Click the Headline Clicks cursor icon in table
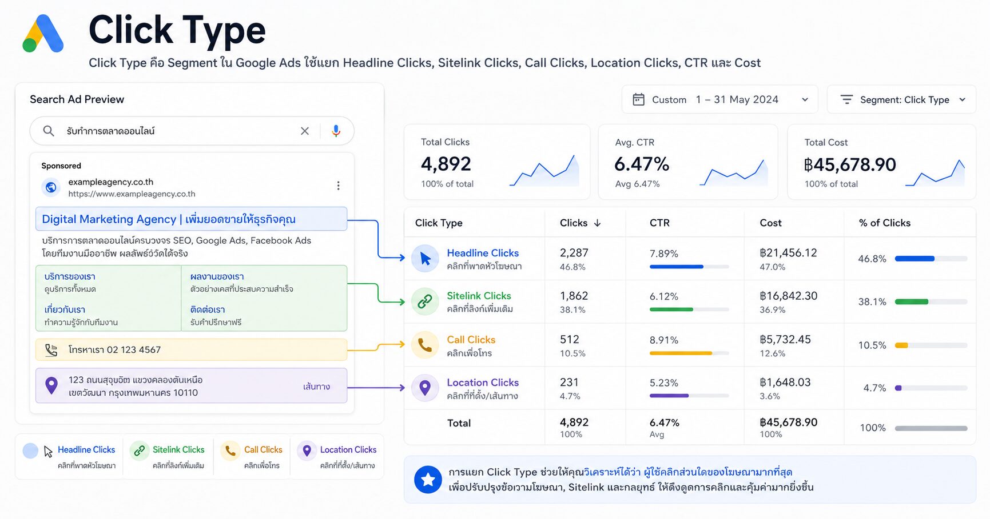Image resolution: width=990 pixels, height=519 pixels. coord(425,259)
